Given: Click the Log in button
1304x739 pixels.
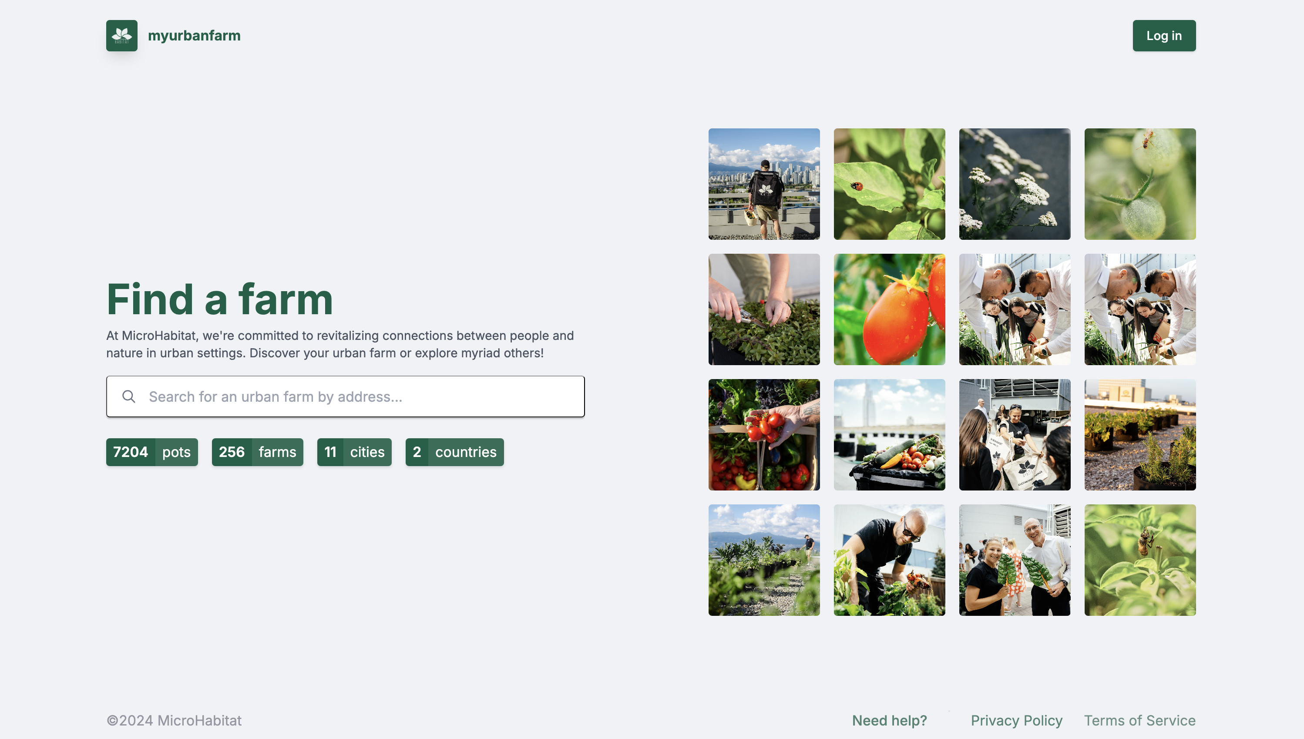Looking at the screenshot, I should [x=1163, y=35].
